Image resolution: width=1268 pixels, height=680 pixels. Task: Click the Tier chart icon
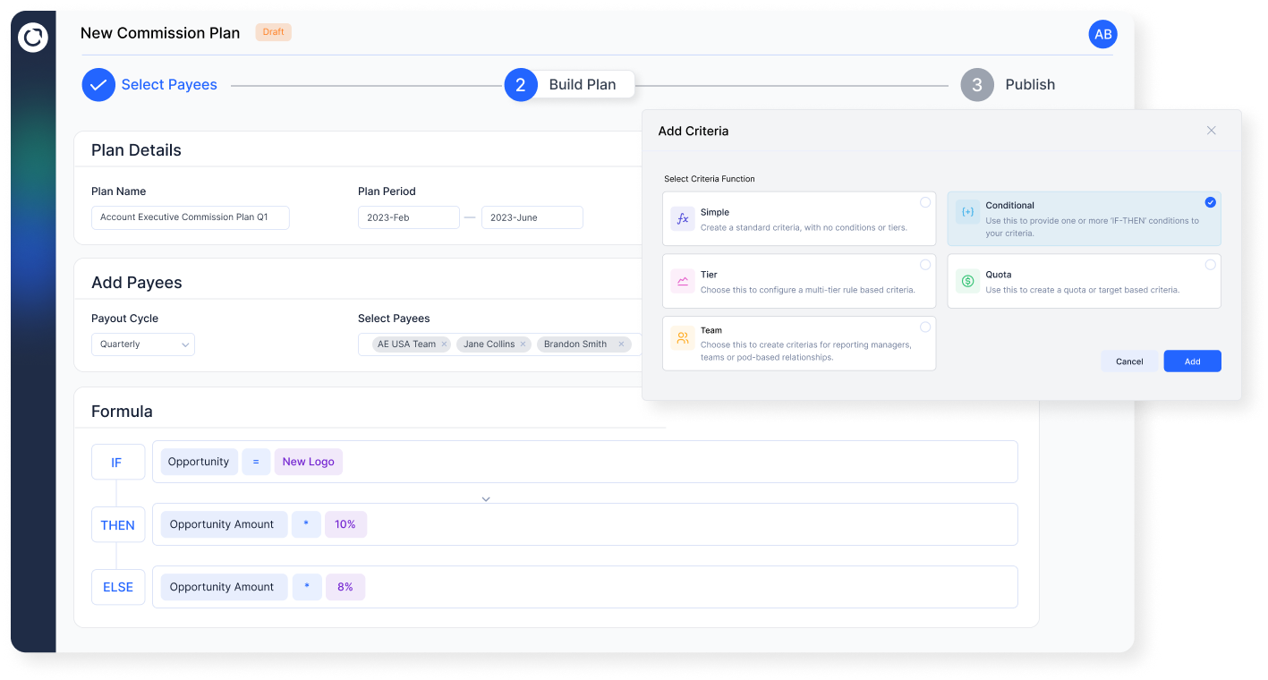point(683,281)
